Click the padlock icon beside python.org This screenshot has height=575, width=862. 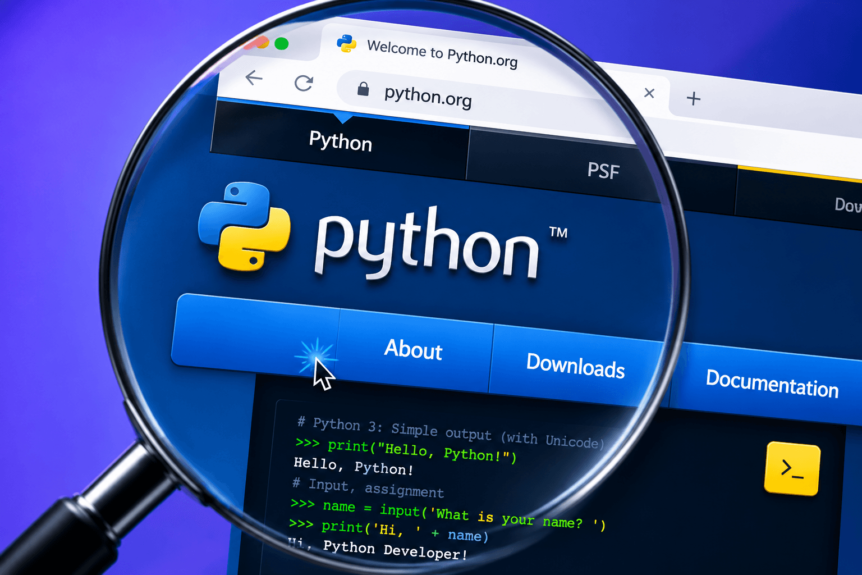pyautogui.click(x=363, y=89)
